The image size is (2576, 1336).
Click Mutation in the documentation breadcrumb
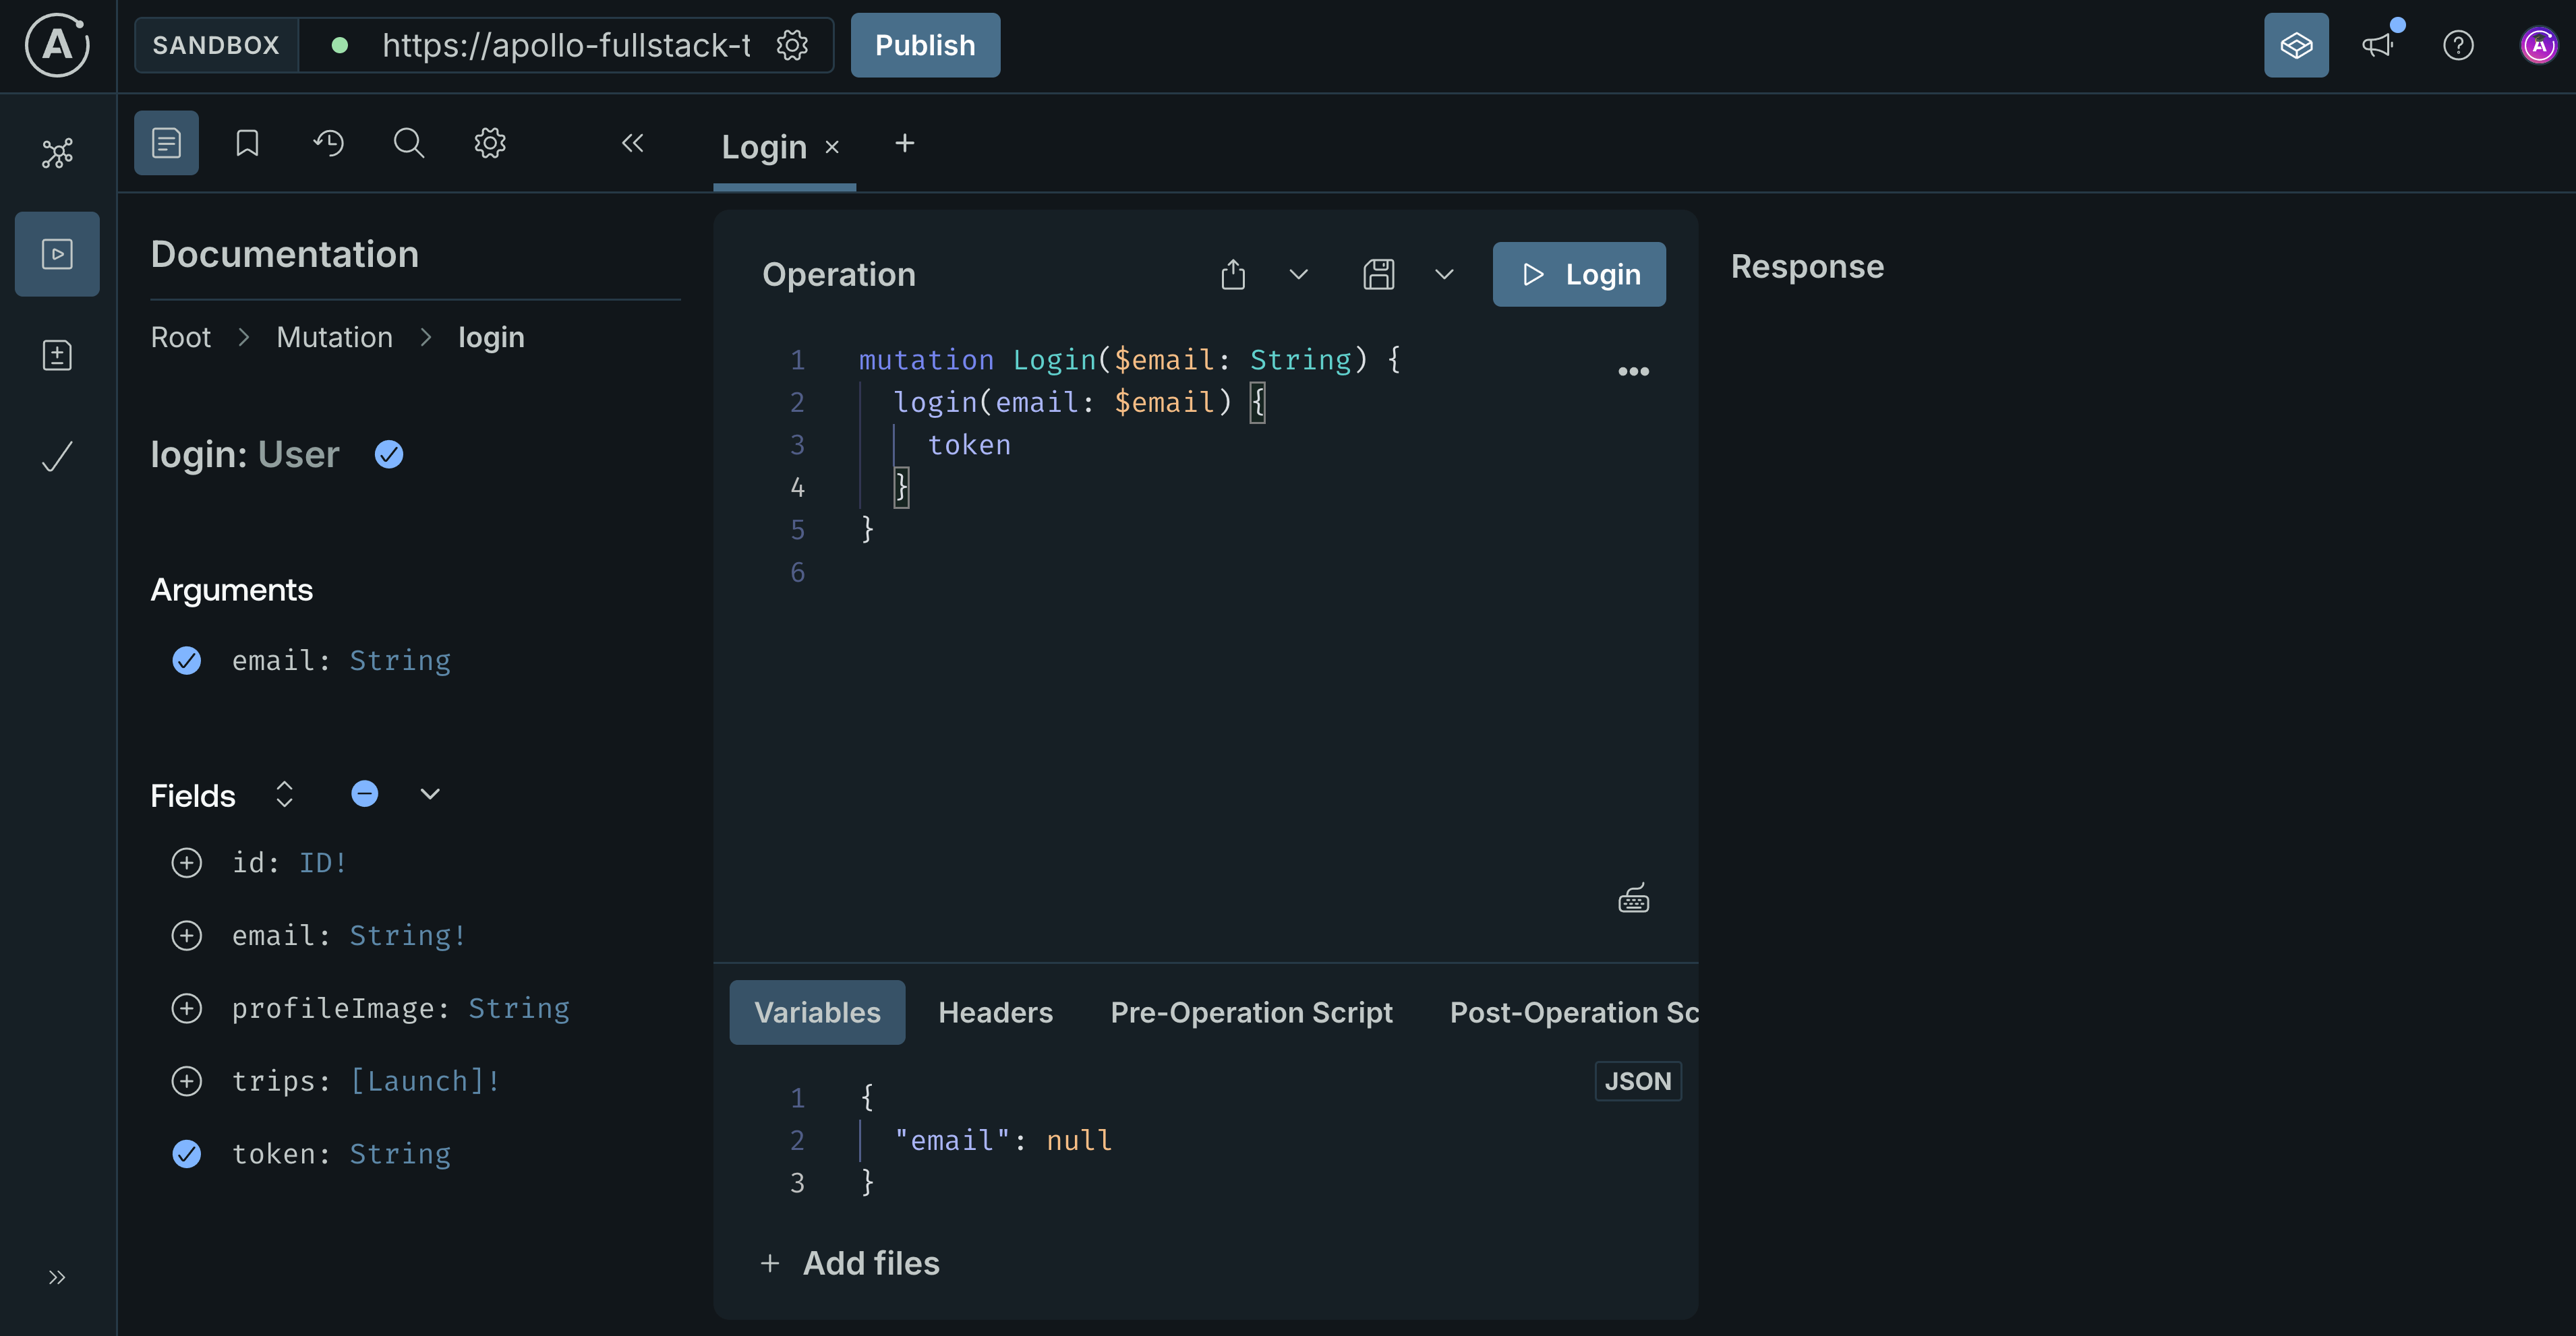334,337
